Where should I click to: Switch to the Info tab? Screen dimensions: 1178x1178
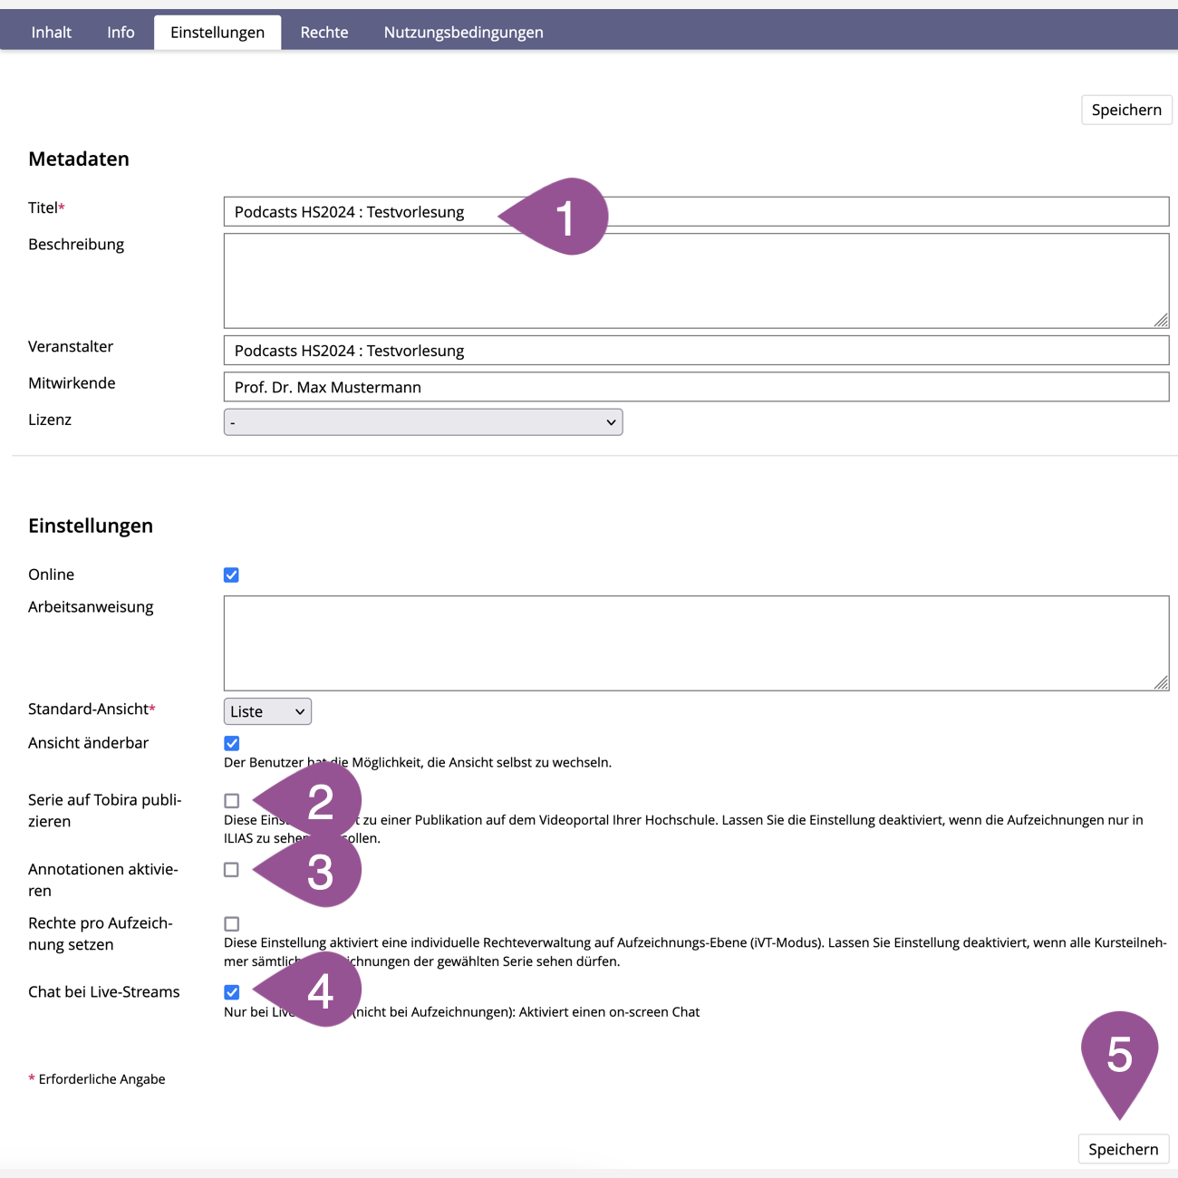pyautogui.click(x=121, y=33)
